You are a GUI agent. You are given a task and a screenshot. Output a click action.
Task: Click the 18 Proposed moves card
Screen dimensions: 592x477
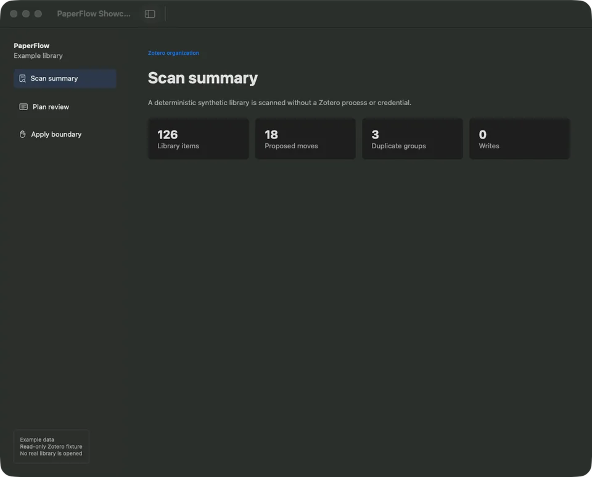pyautogui.click(x=305, y=138)
